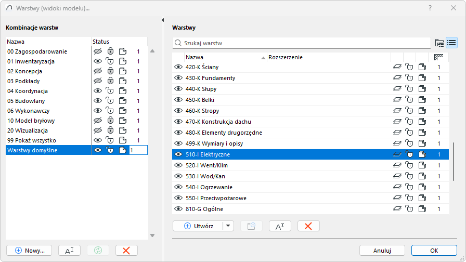Screen dimensions: 466x262
Task: Click the Szukaj warstw search field
Action: pos(304,43)
